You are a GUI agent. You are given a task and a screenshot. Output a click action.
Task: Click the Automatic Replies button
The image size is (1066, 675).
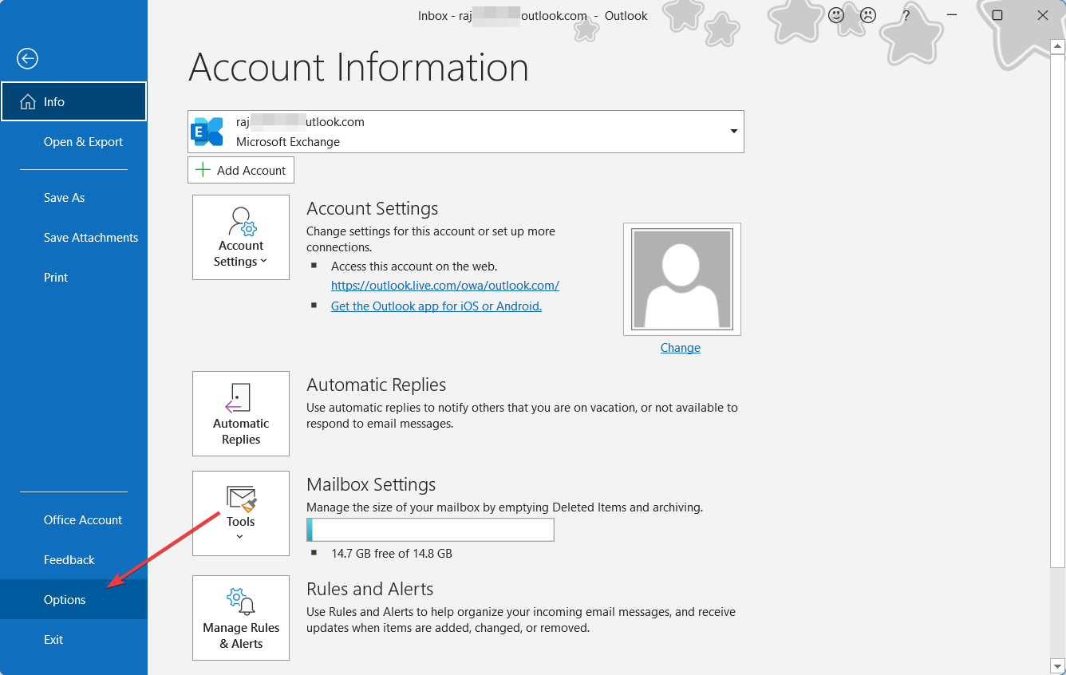[x=241, y=413]
